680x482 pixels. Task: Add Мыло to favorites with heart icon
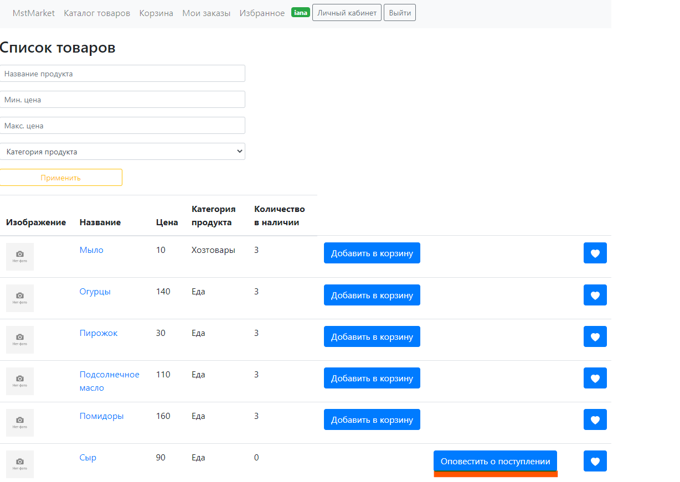point(595,253)
